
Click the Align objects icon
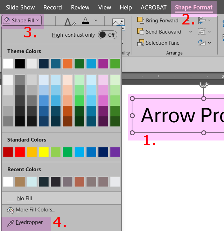pos(202,20)
